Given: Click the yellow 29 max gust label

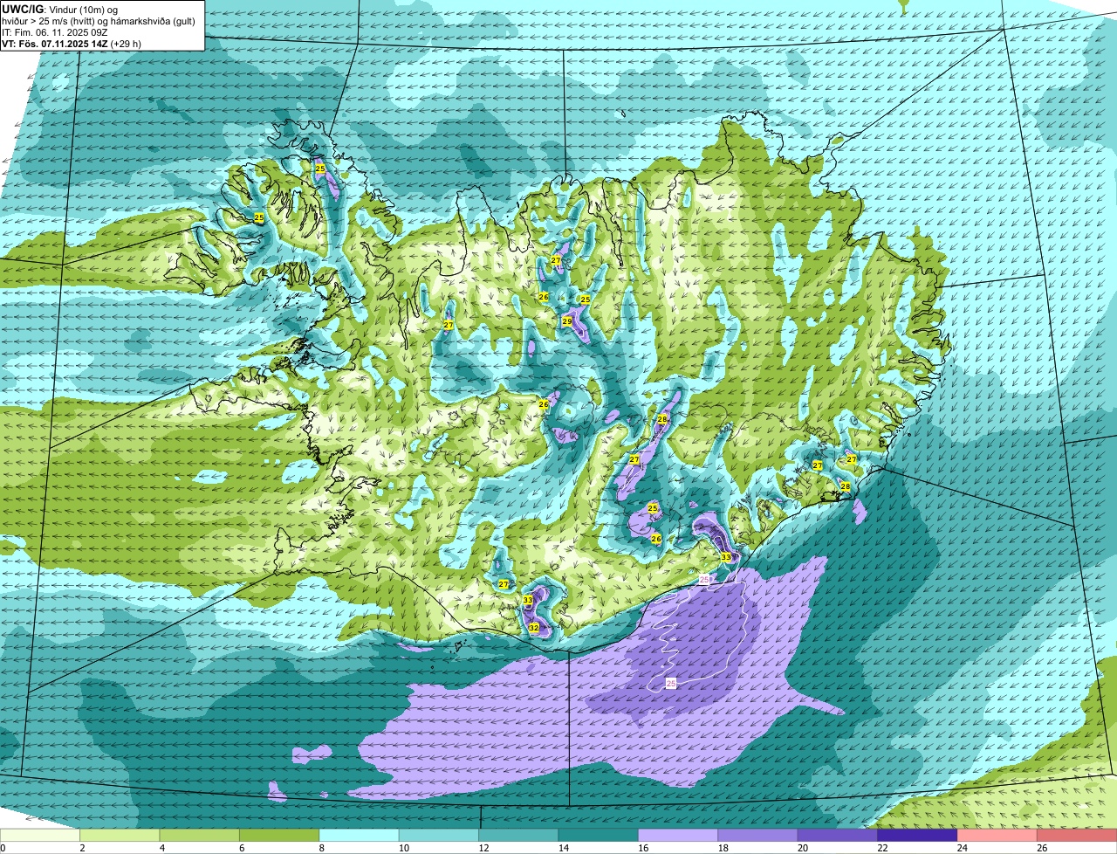Looking at the screenshot, I should point(566,322).
